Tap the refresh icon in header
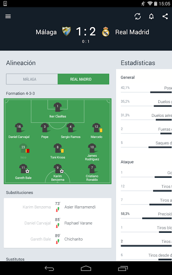The height and width of the screenshot is (275, 172). tap(138, 16)
